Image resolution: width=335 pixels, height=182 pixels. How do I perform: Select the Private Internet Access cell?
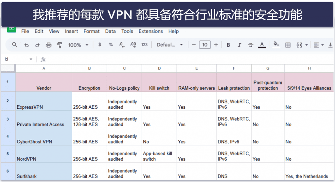click(x=44, y=119)
